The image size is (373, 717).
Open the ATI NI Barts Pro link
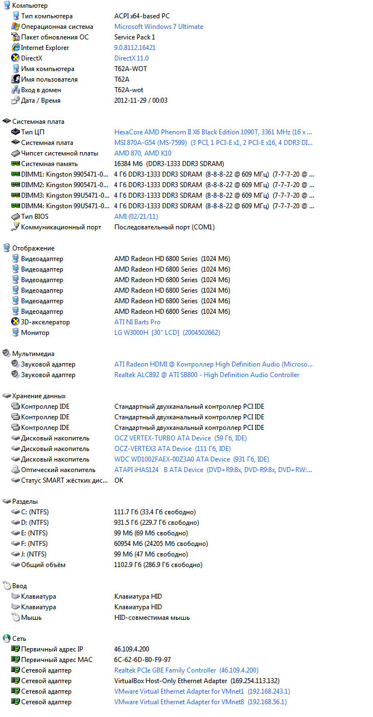pos(137,322)
